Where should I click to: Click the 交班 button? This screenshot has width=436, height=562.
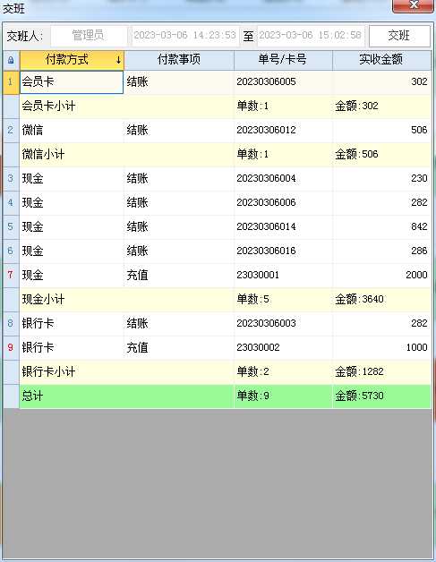point(399,36)
